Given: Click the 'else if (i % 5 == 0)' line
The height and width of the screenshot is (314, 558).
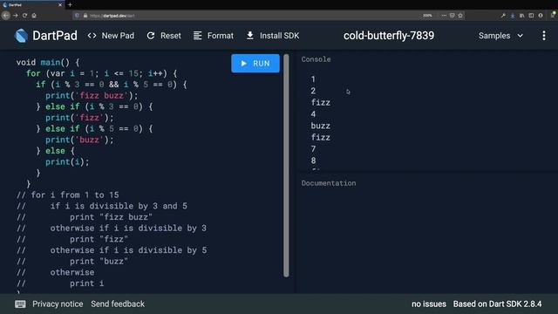Looking at the screenshot, I should pyautogui.click(x=94, y=128).
